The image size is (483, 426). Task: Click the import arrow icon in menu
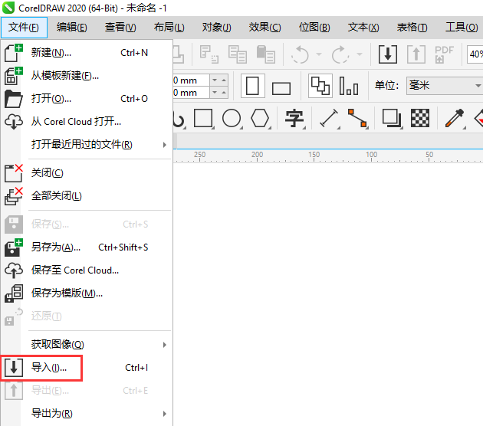pyautogui.click(x=14, y=368)
